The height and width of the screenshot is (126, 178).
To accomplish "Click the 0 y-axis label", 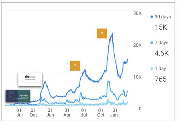I will coord(140,109).
